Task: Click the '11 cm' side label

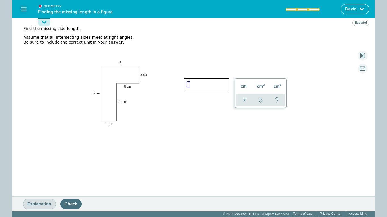Action: [122, 102]
